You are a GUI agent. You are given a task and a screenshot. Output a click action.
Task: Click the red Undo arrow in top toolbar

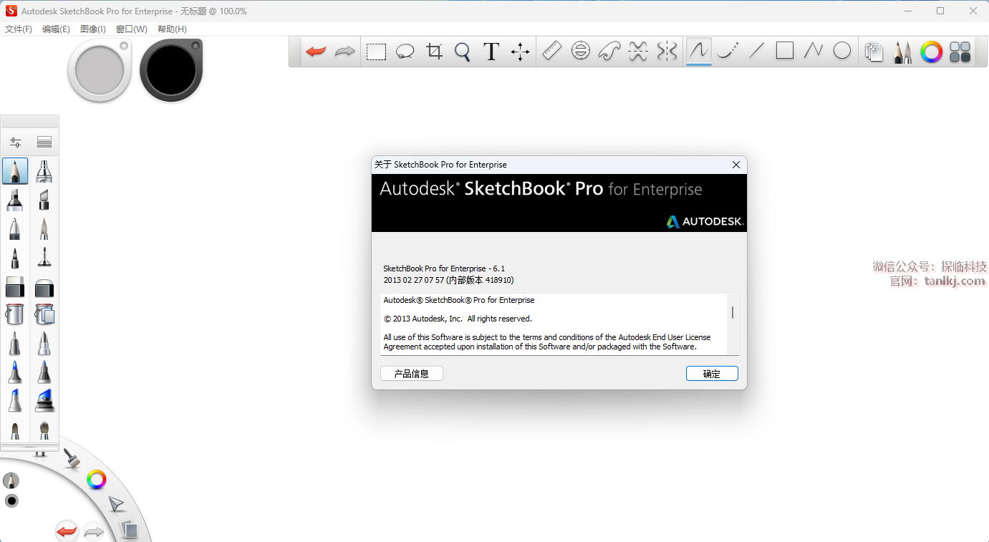[x=316, y=52]
